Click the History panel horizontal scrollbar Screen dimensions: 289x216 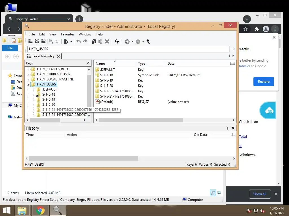pos(84,158)
